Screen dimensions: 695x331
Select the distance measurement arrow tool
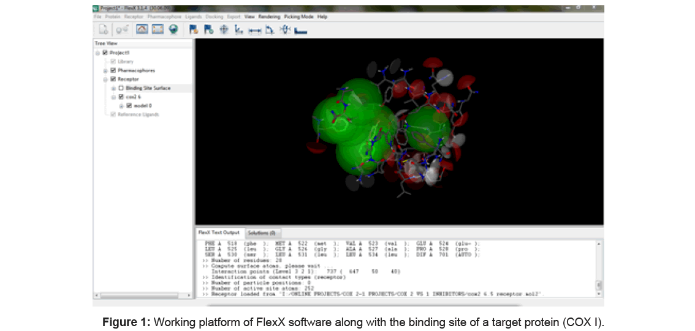254,29
